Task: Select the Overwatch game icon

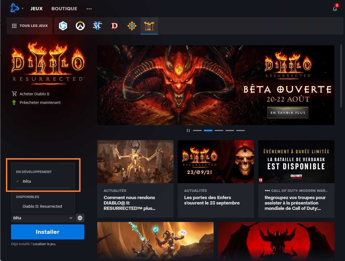Action: pyautogui.click(x=80, y=26)
